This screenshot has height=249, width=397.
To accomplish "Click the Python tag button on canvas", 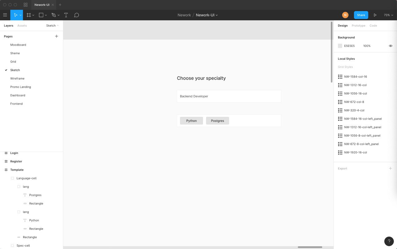I will point(191,121).
